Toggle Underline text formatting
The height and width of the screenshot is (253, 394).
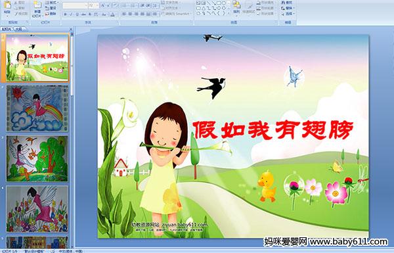click(x=77, y=14)
